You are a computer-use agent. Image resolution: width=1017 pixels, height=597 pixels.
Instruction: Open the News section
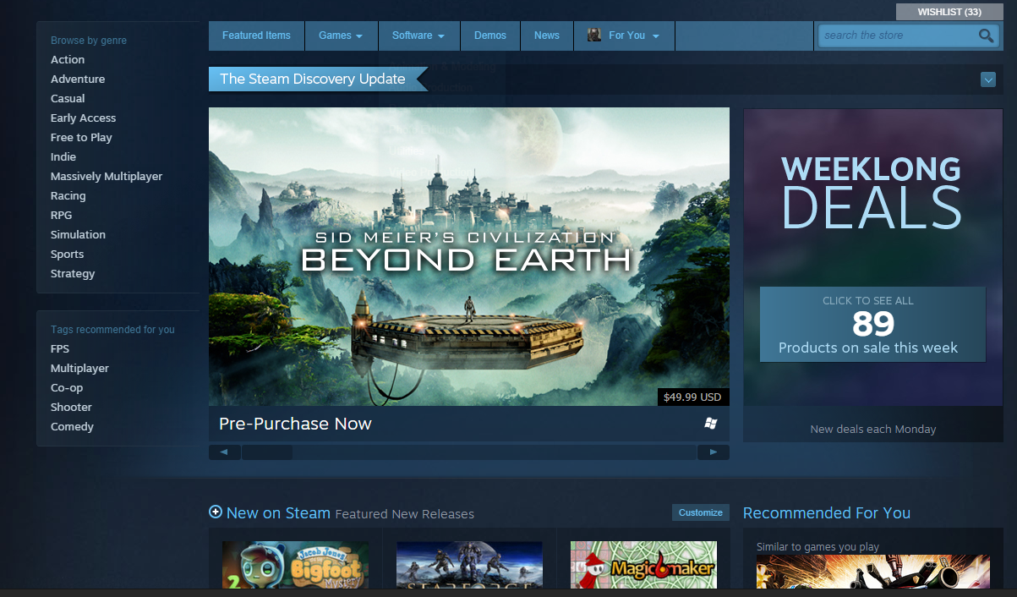(x=546, y=36)
